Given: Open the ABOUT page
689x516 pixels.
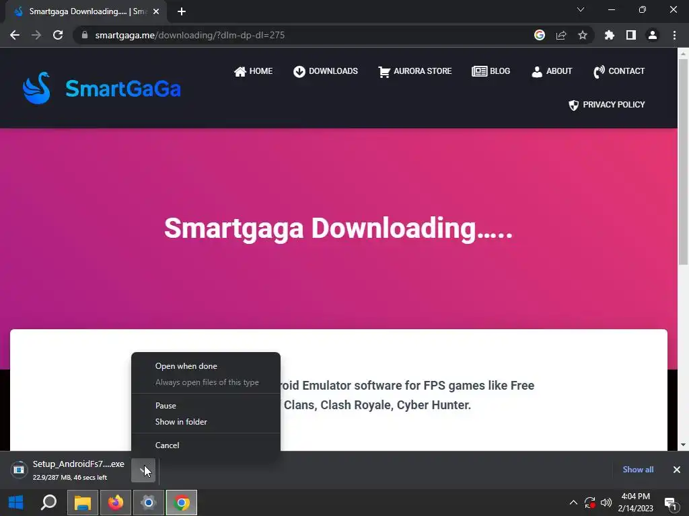Looking at the screenshot, I should coord(552,71).
